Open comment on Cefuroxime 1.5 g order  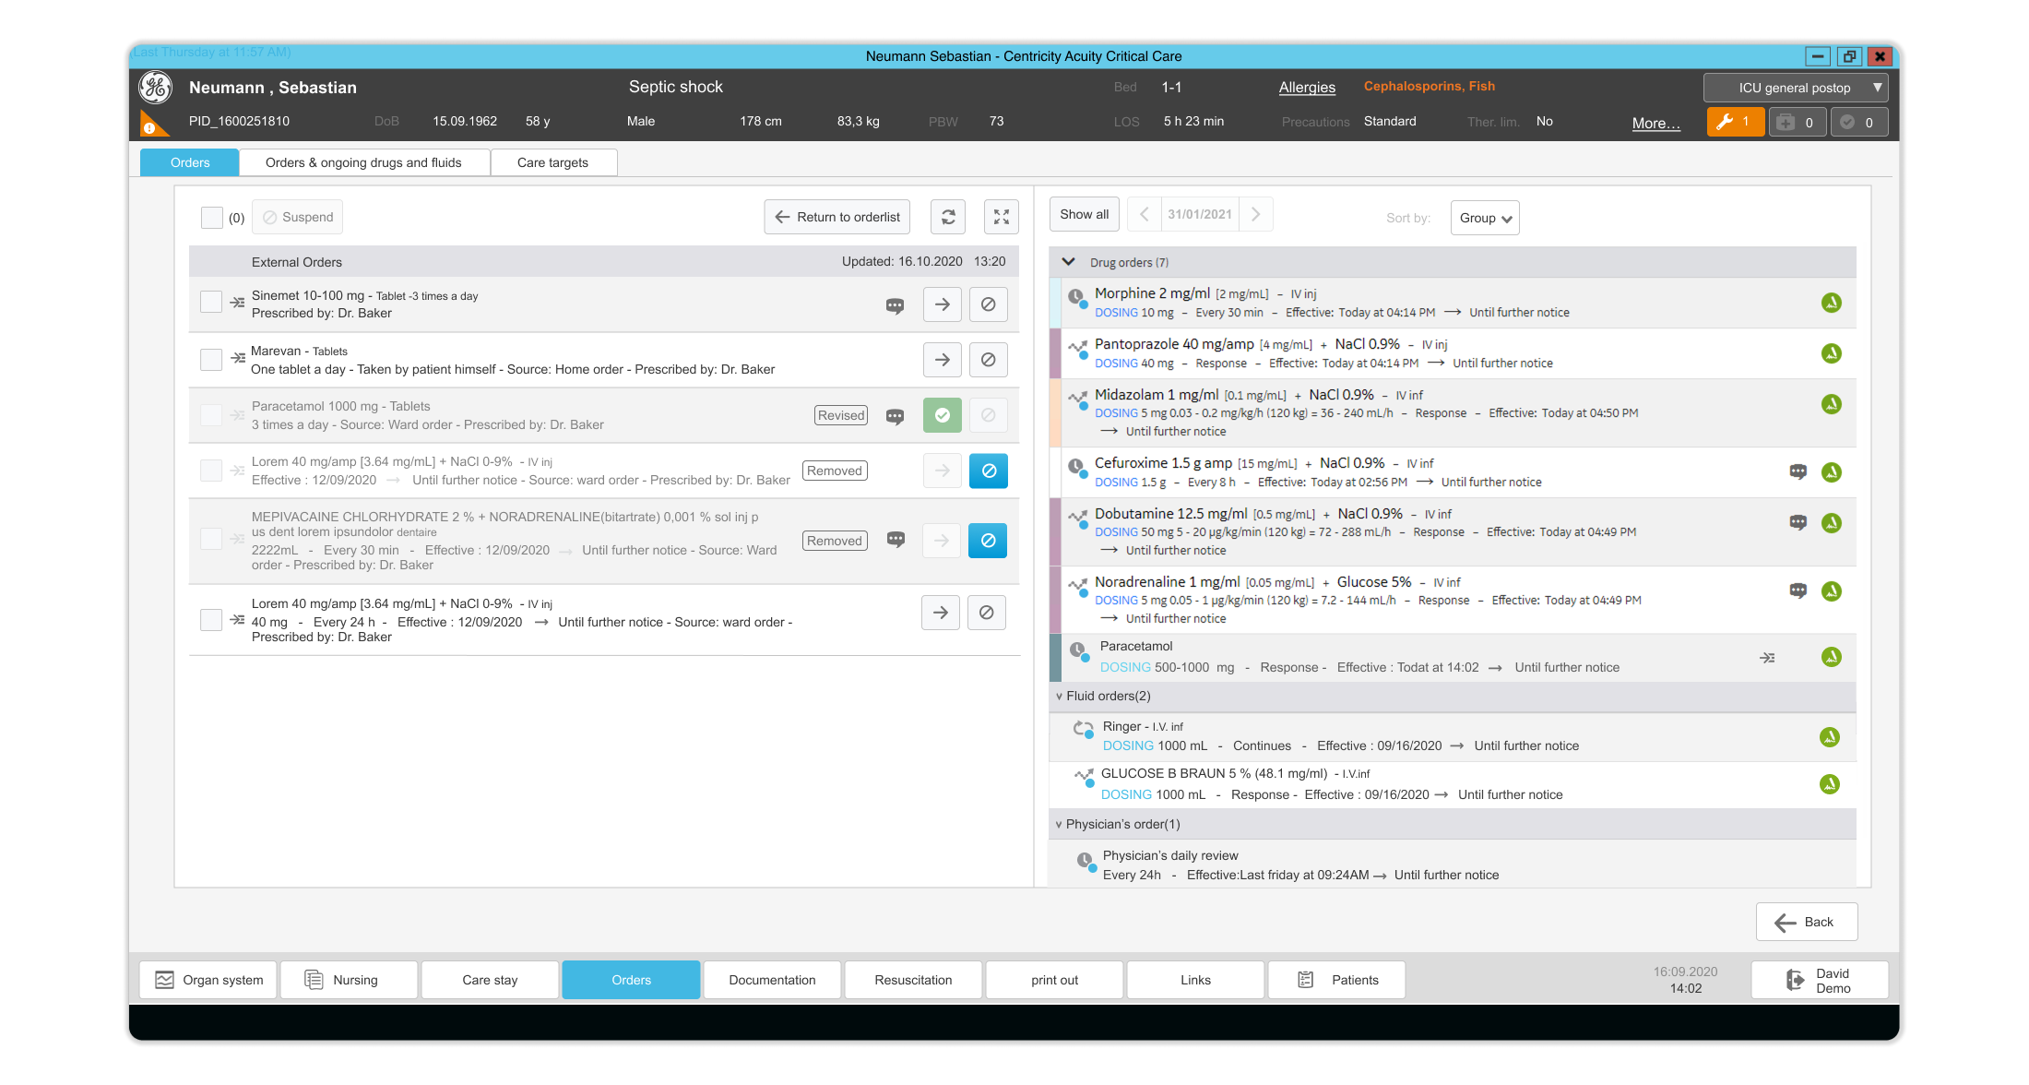pos(1798,471)
